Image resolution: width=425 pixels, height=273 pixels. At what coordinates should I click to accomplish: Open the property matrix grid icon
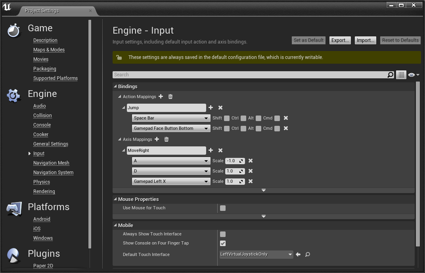click(401, 75)
